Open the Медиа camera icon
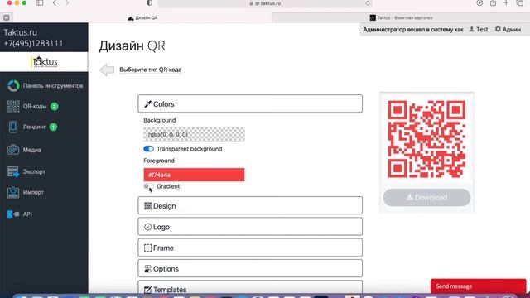 (x=13, y=150)
